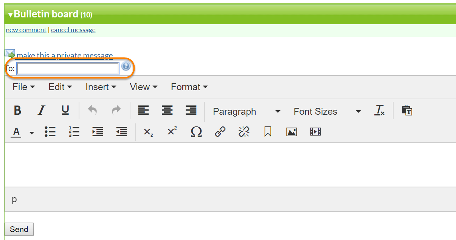Toggle the bullet list
This screenshot has height=240, width=456.
click(50, 132)
